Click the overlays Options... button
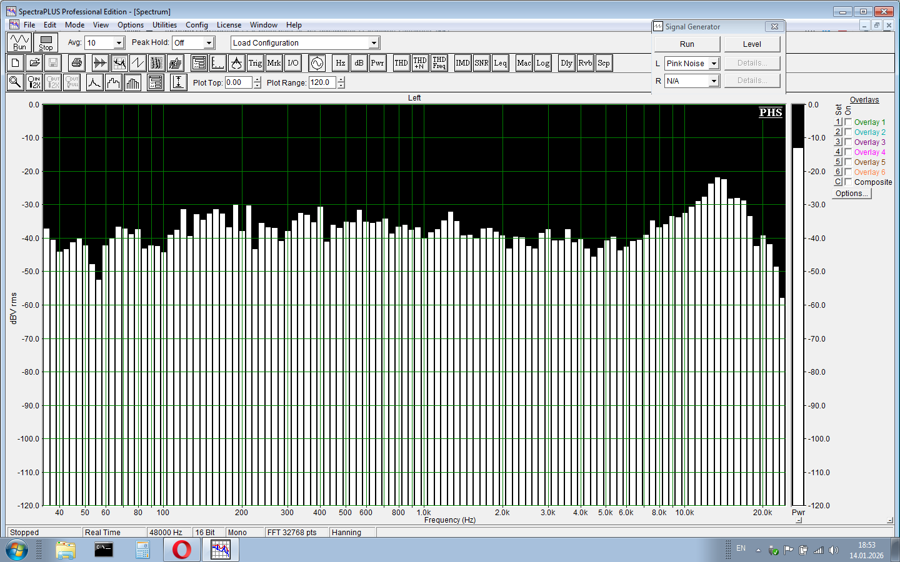 point(851,194)
